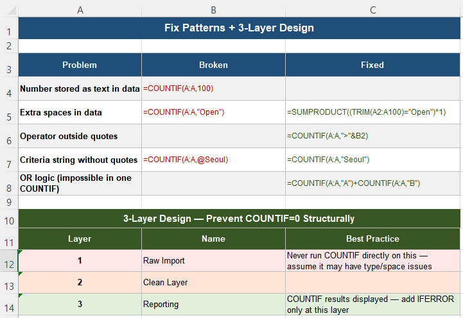Select 'COUNTIF results displayed — add IFERROR' cell
Screen dimensions: 463x318
coord(373,304)
